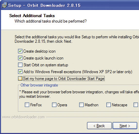This screenshot has width=139, height=134.
Task: Click 'Please exit your browser' note text
Action: [x=79, y=94]
